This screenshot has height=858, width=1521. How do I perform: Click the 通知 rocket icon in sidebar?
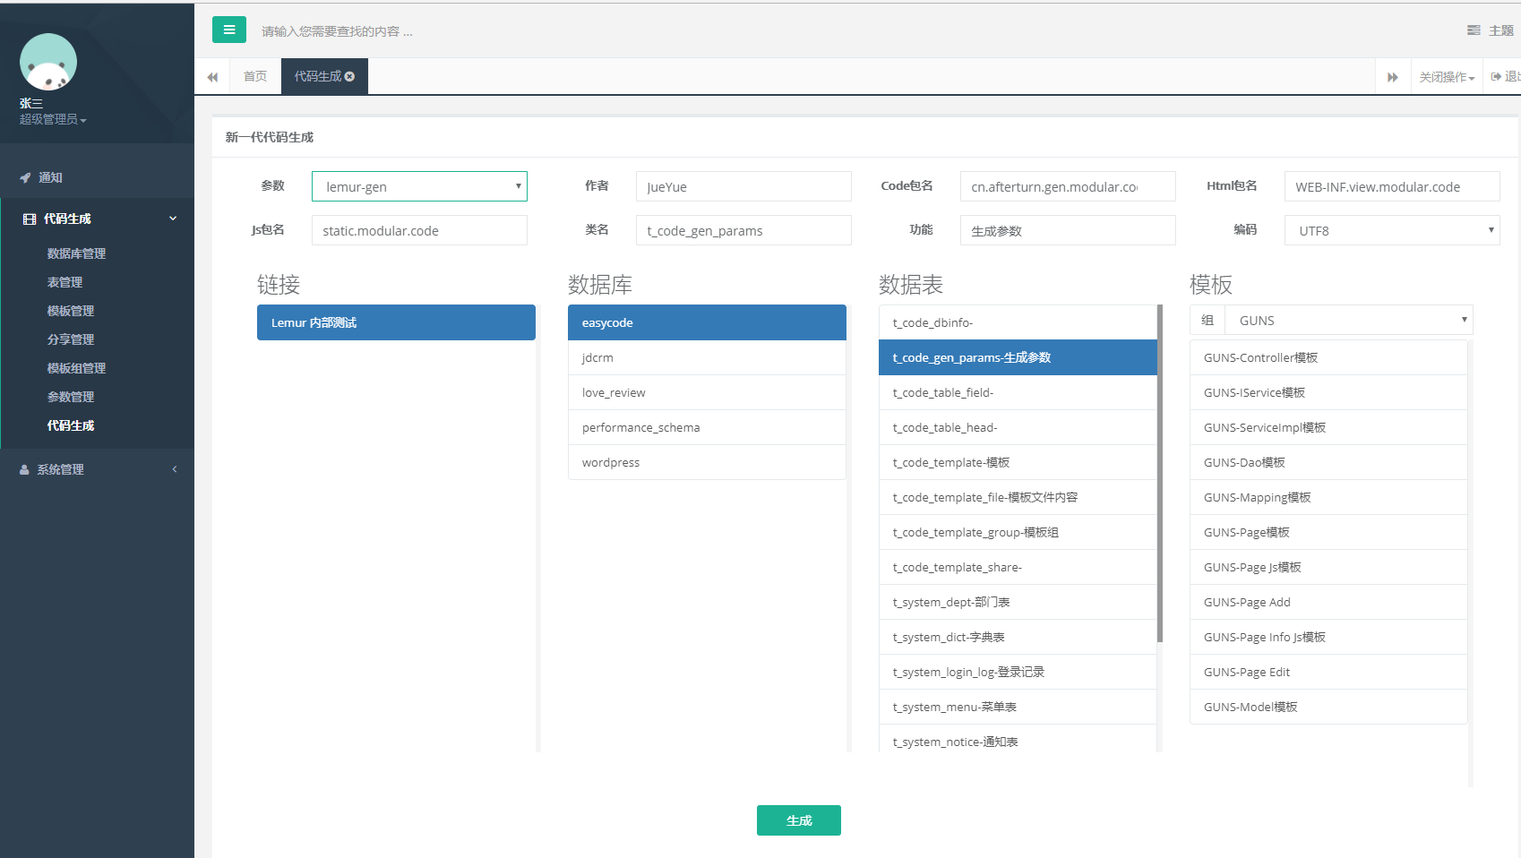point(25,177)
